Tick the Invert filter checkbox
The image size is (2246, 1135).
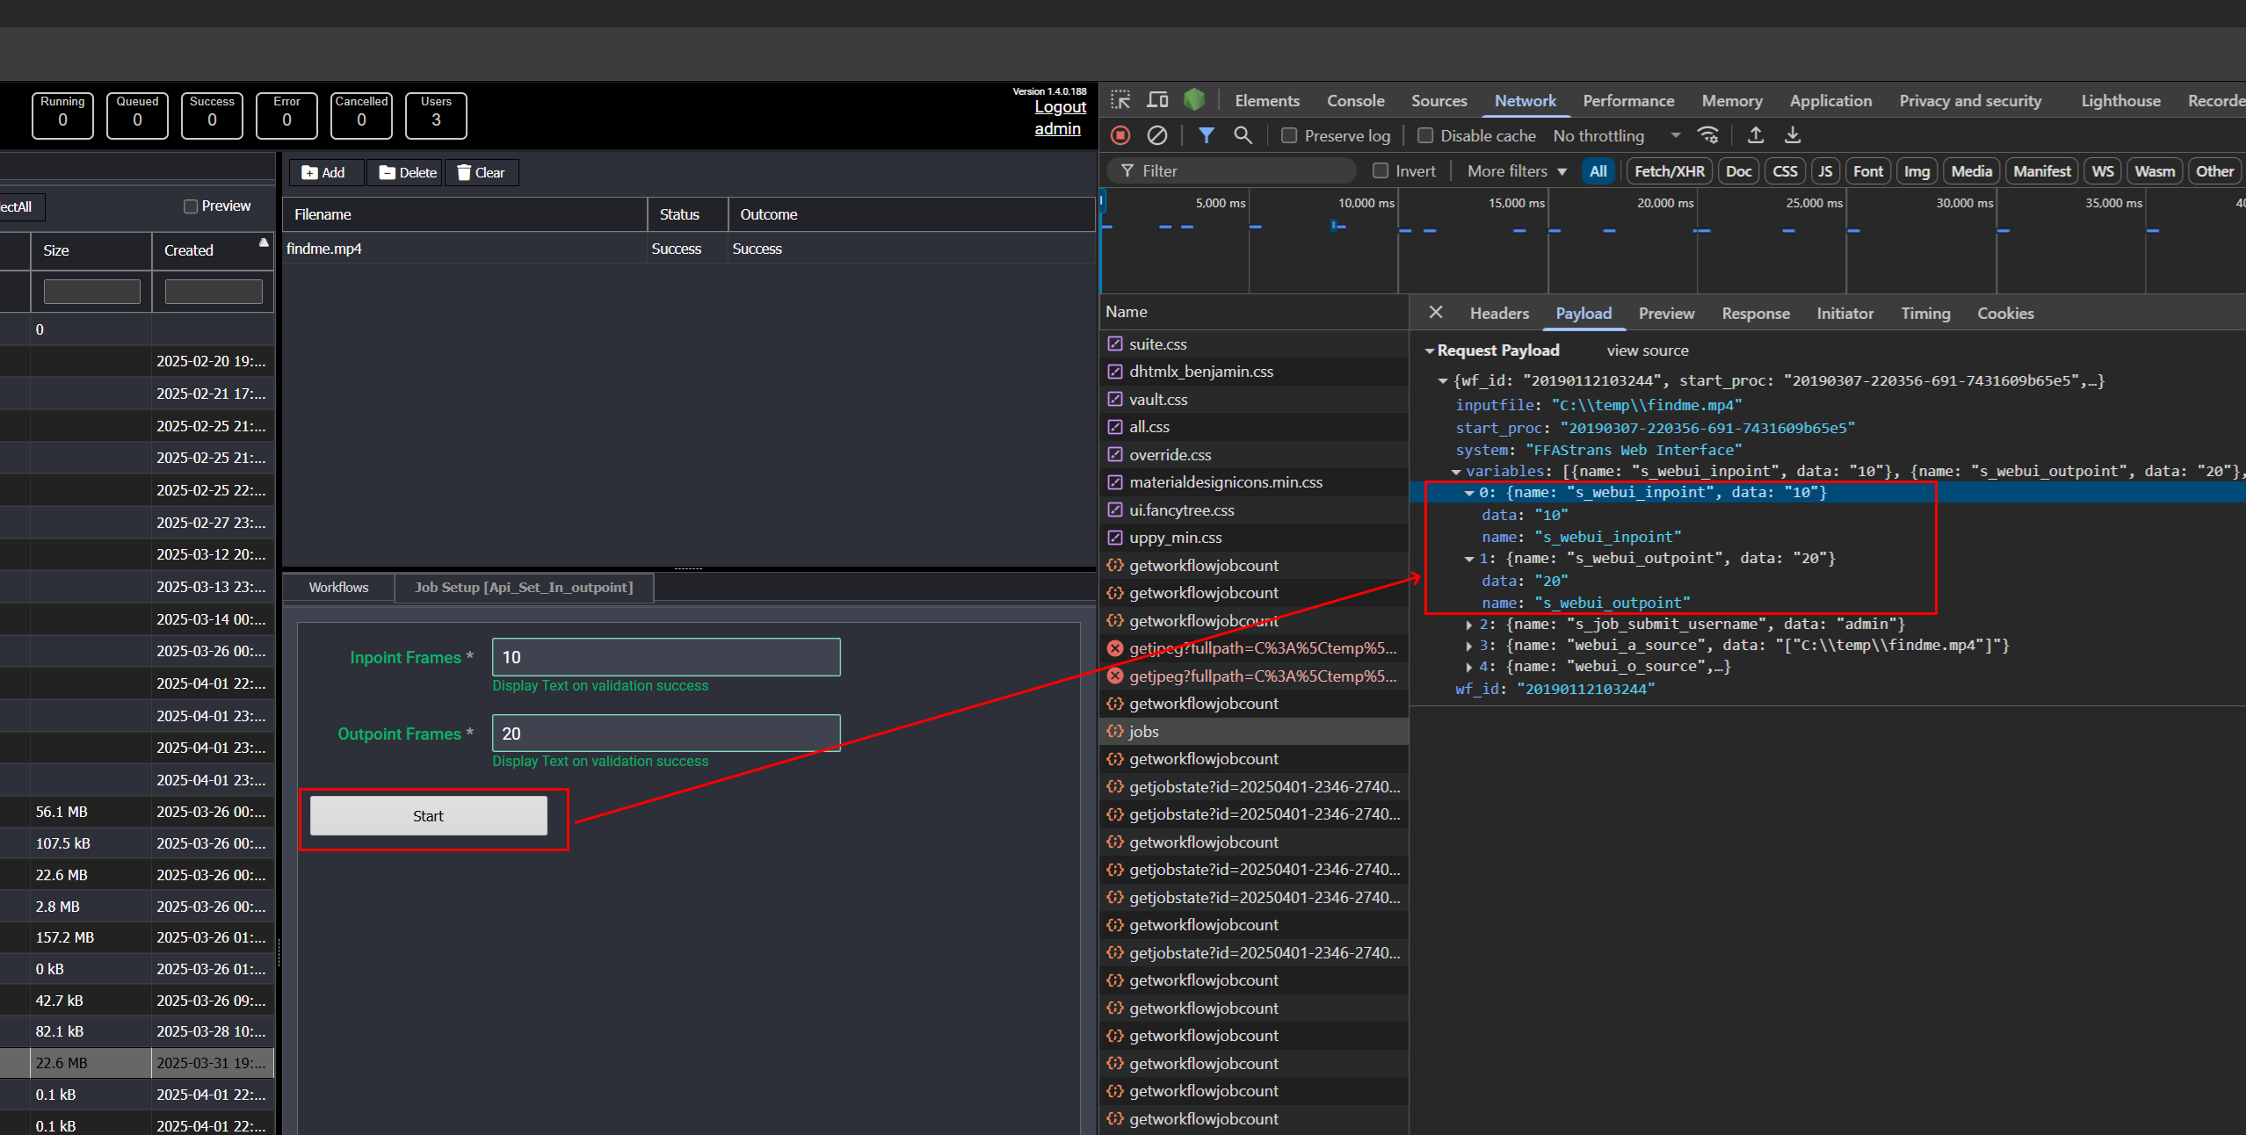tap(1380, 171)
